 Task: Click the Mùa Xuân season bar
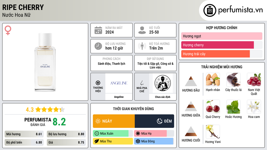point(113,134)
